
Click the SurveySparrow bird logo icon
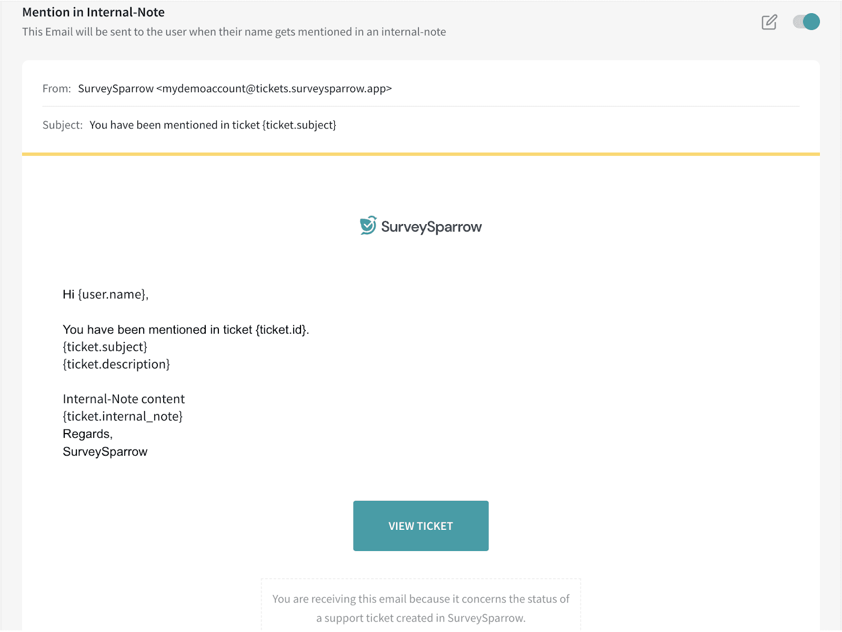(x=368, y=225)
